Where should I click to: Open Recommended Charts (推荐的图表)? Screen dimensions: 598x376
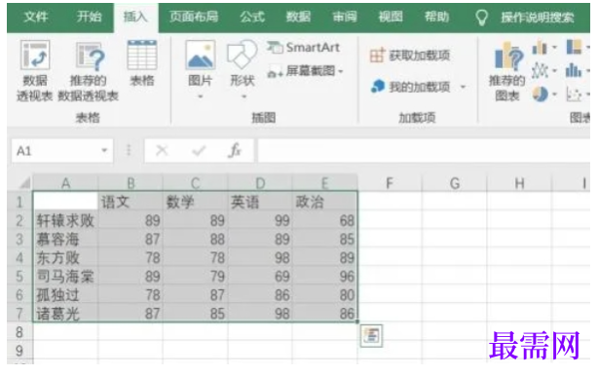507,71
